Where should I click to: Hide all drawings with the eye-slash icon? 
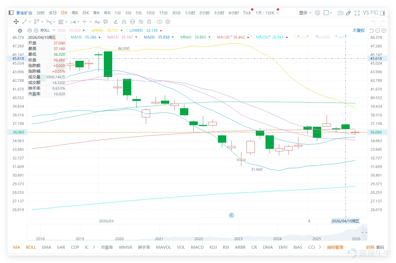141,22
